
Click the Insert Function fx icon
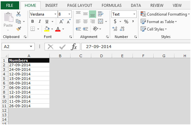(x=74, y=47)
